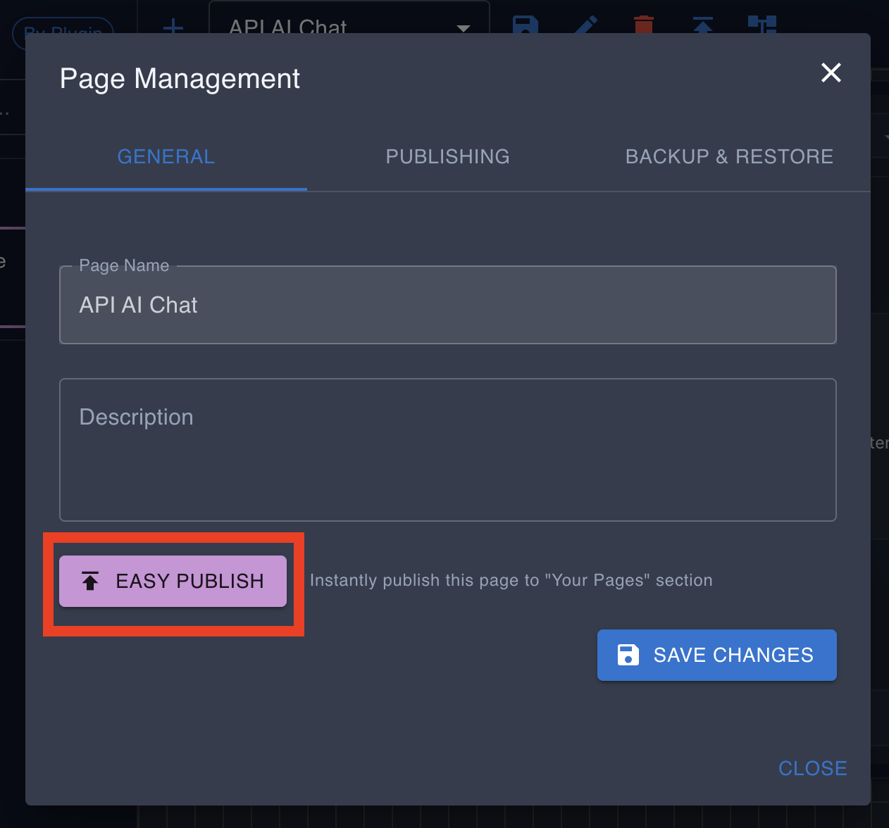Click the dropdown arrow of the page selector

pyautogui.click(x=463, y=28)
